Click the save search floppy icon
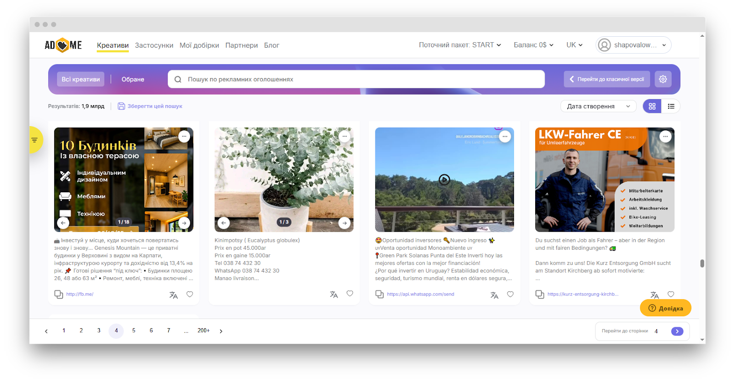 coord(121,106)
